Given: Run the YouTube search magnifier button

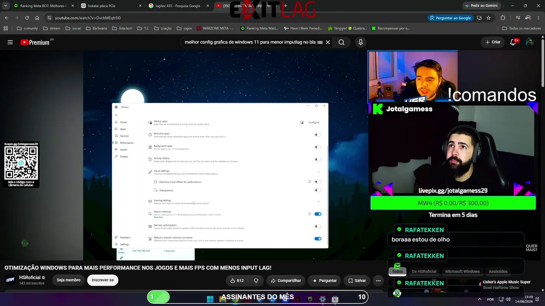Looking at the screenshot, I should [341, 42].
